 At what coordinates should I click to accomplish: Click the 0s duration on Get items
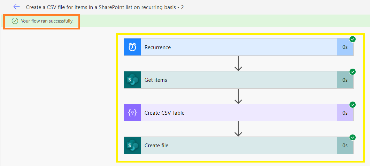point(345,80)
